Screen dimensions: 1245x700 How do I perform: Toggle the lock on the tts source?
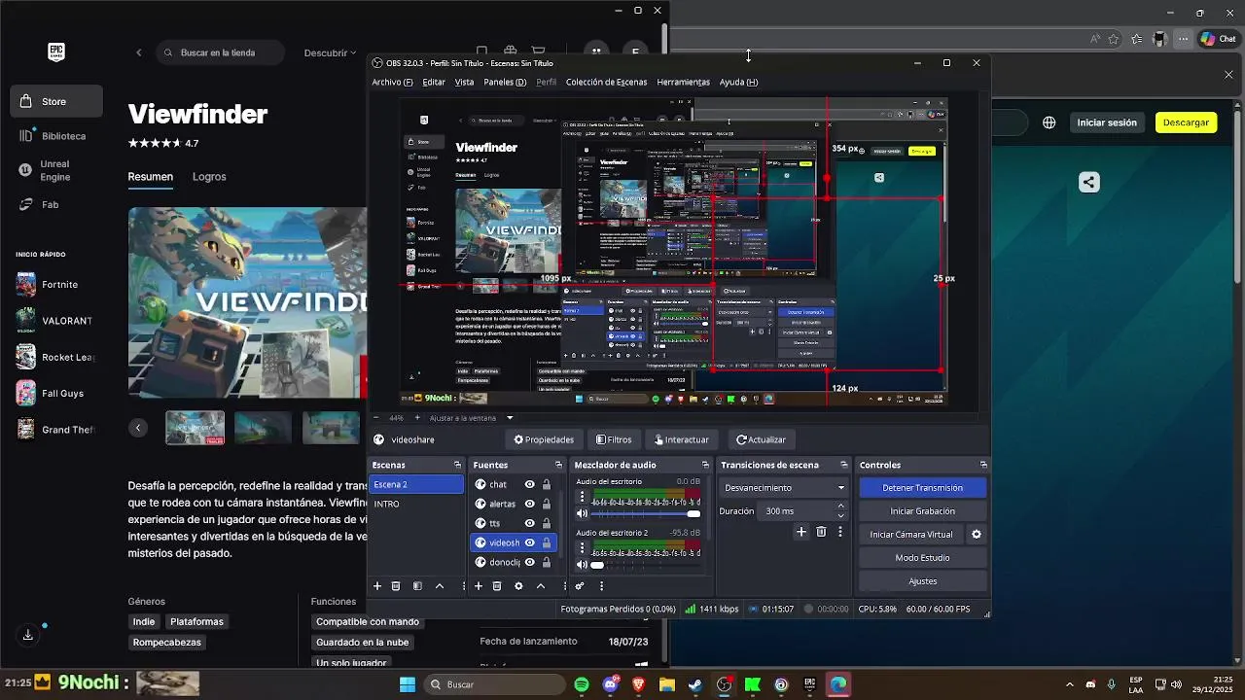coord(547,523)
